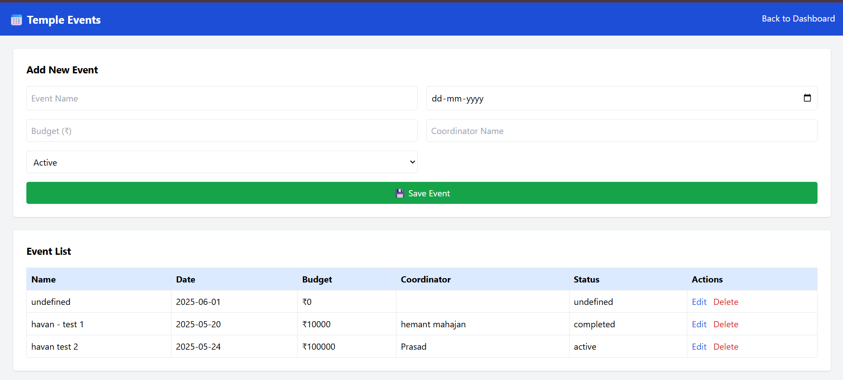Click the Status column header

point(586,279)
